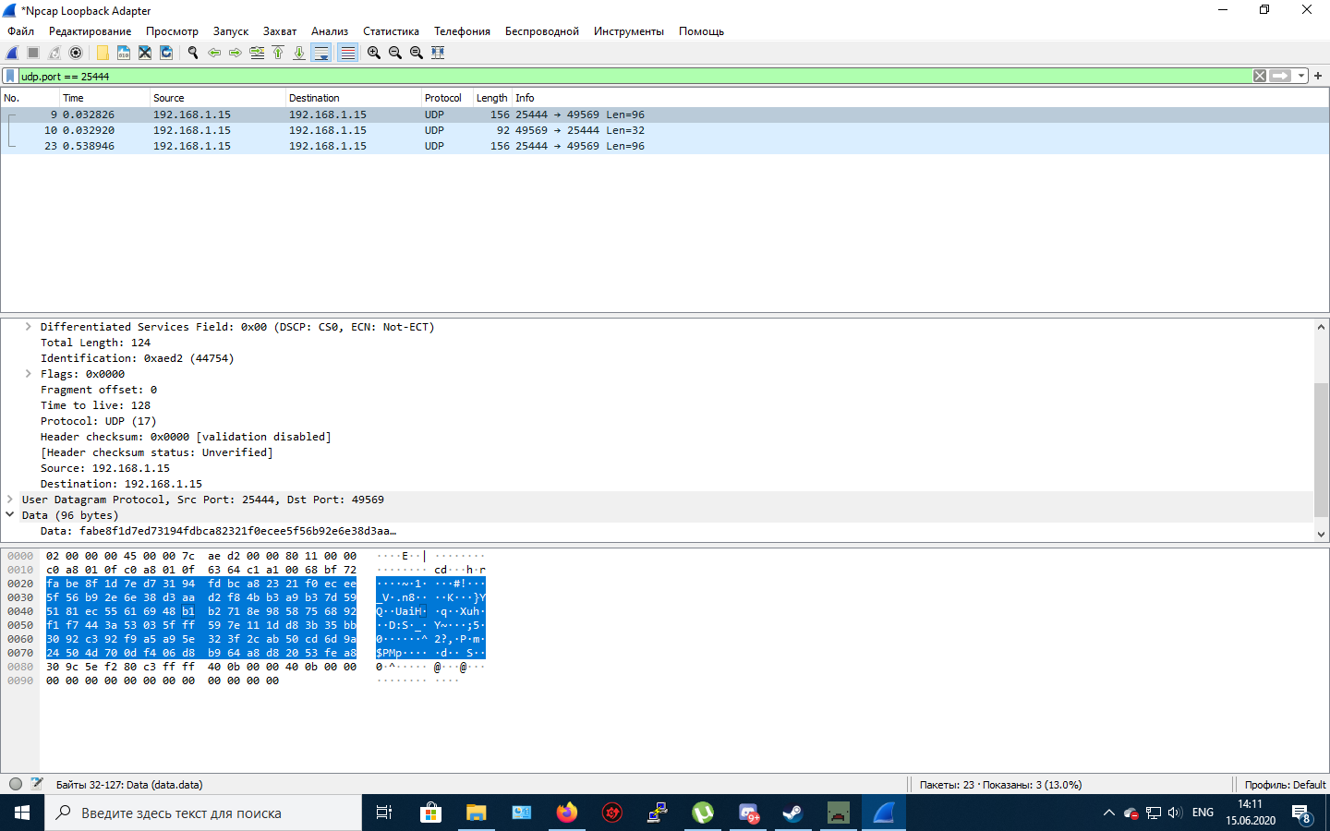Click the ENG language indicator

1203,813
